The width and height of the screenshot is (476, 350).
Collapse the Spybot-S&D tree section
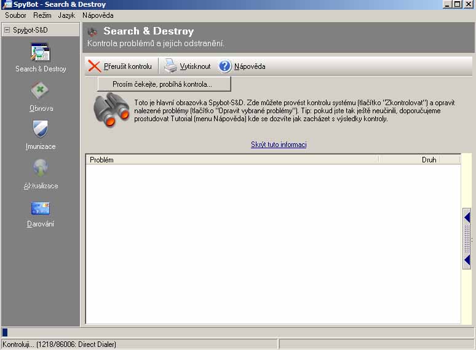(x=7, y=30)
